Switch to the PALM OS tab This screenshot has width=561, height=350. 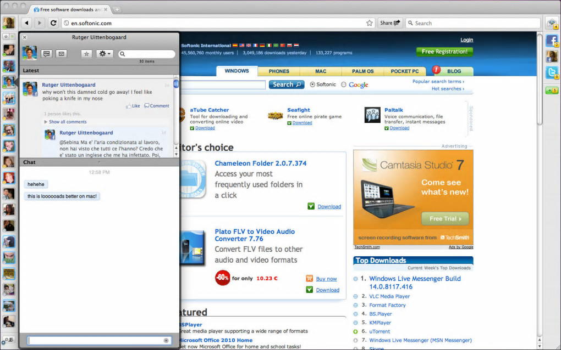[363, 71]
